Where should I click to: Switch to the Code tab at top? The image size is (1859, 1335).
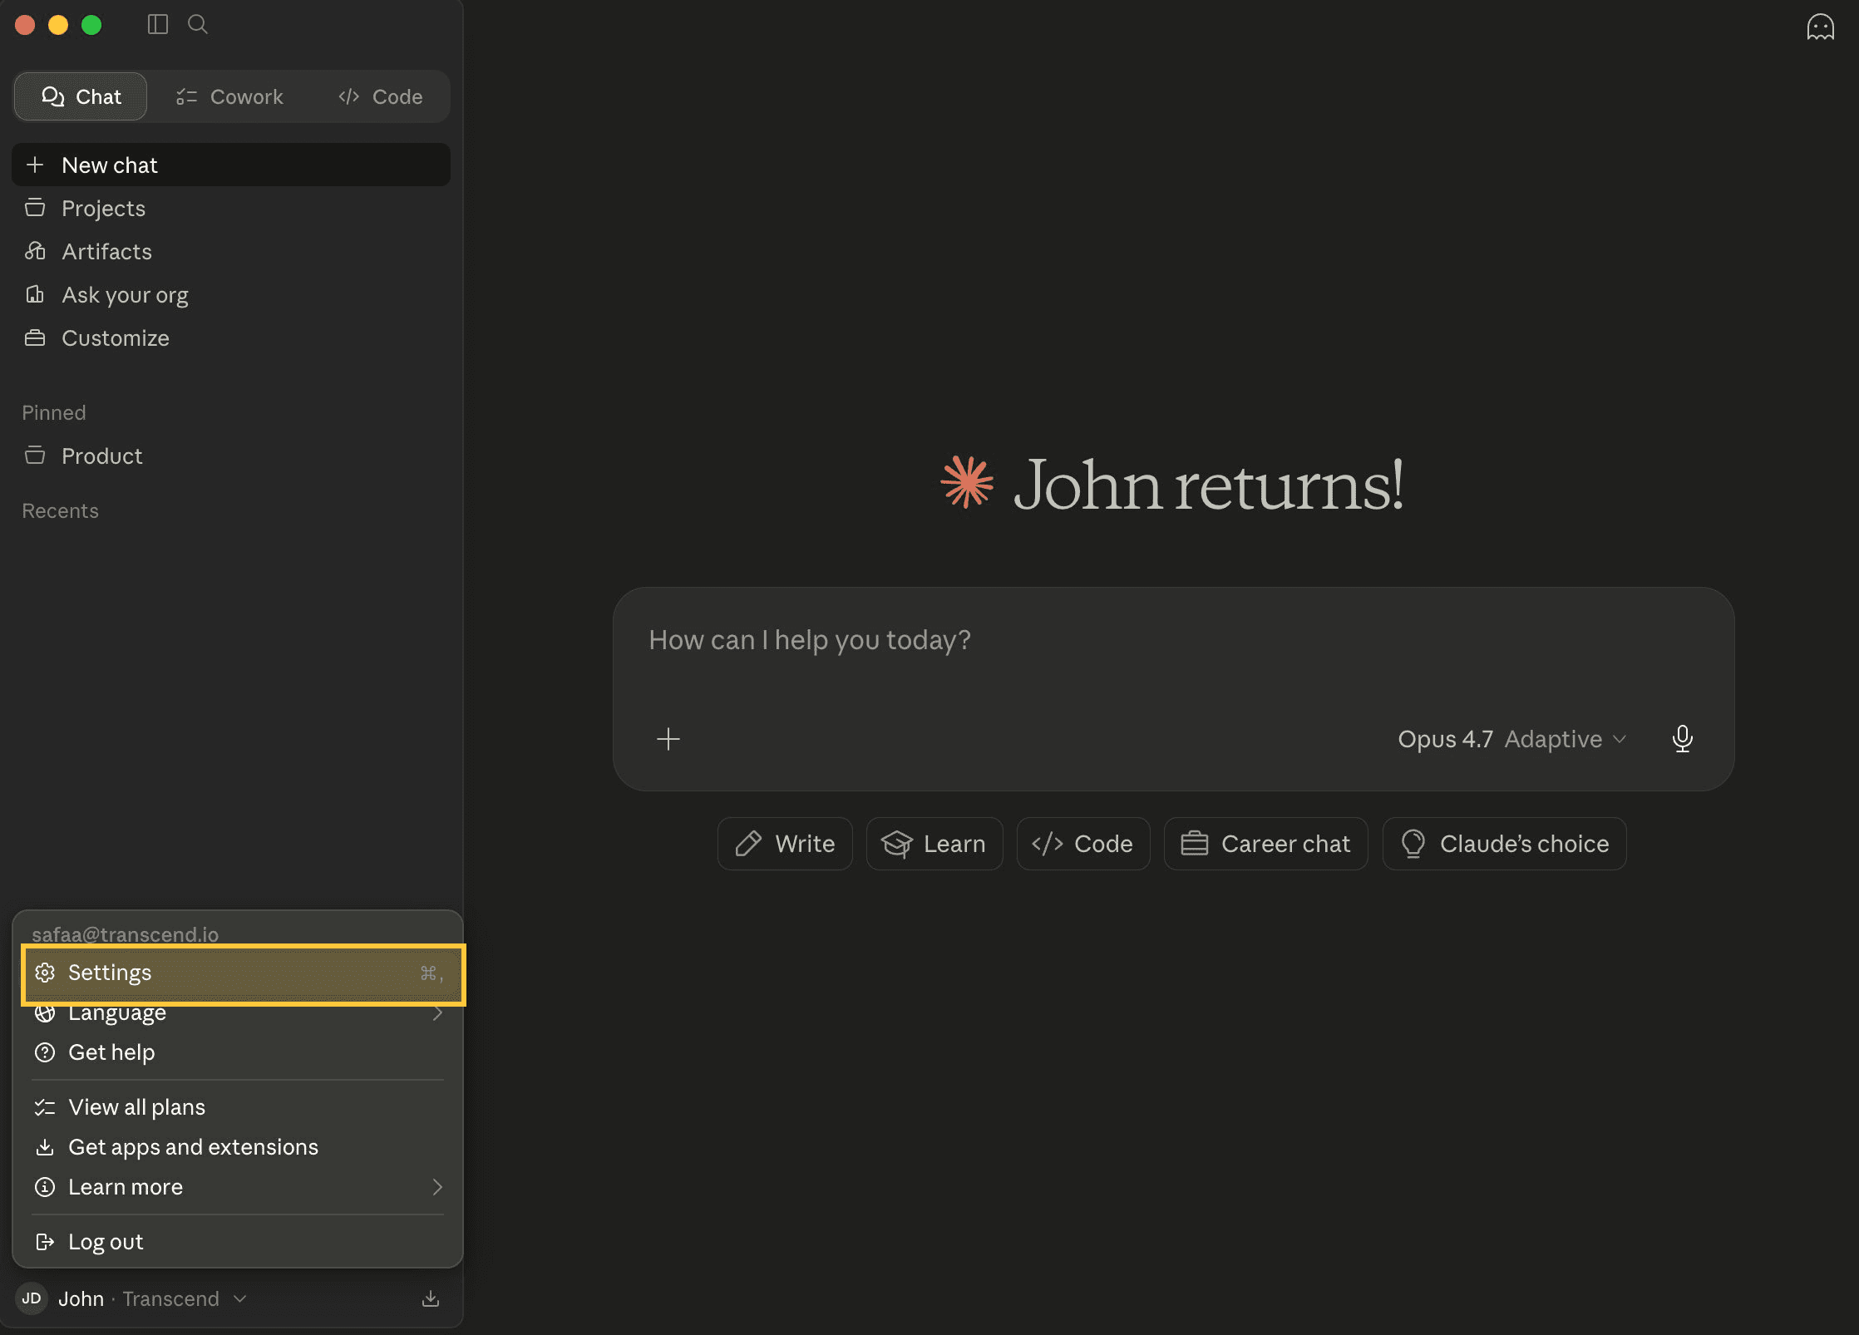[x=381, y=96]
